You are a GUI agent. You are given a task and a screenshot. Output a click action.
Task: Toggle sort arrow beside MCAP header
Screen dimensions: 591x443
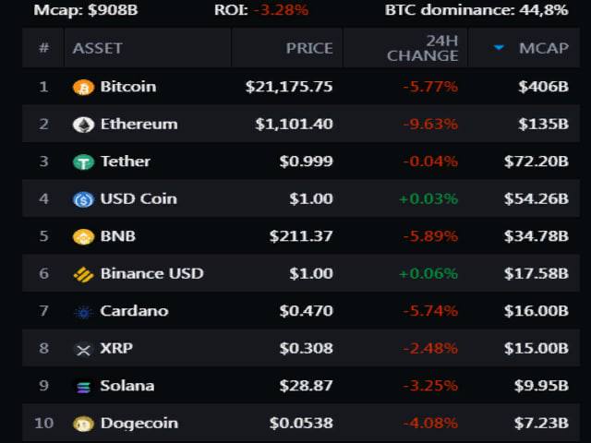tap(500, 48)
